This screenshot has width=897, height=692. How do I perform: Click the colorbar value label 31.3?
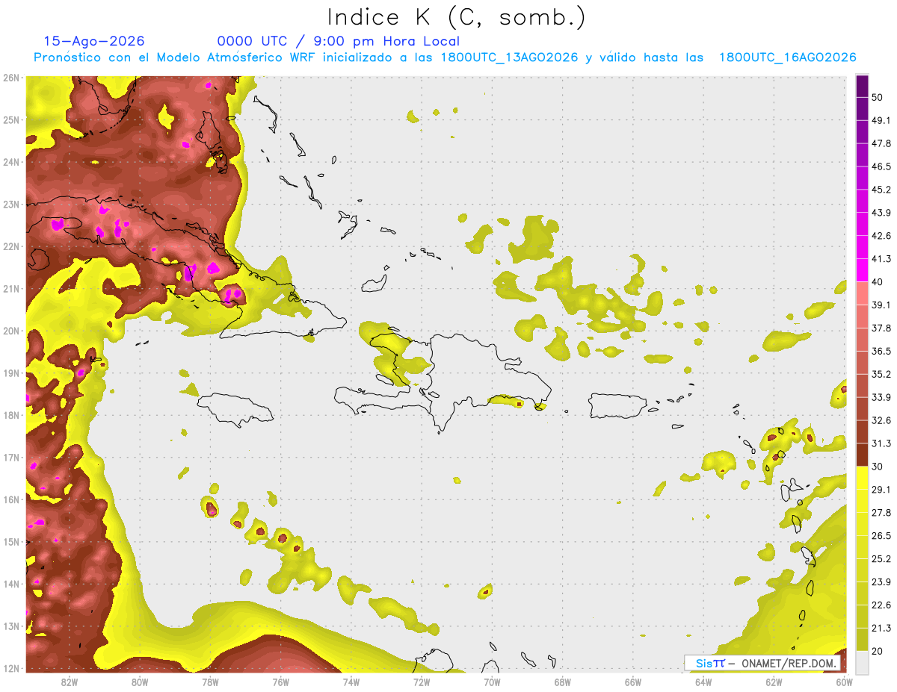(x=881, y=443)
